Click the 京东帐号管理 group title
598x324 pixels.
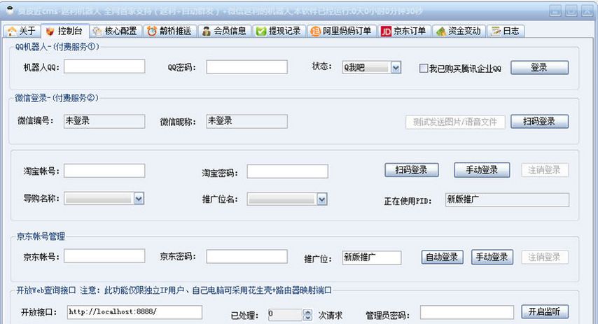[41, 237]
